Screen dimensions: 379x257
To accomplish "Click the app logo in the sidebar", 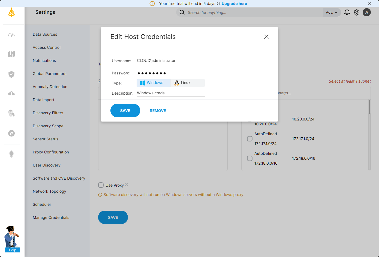I will coord(11,12).
